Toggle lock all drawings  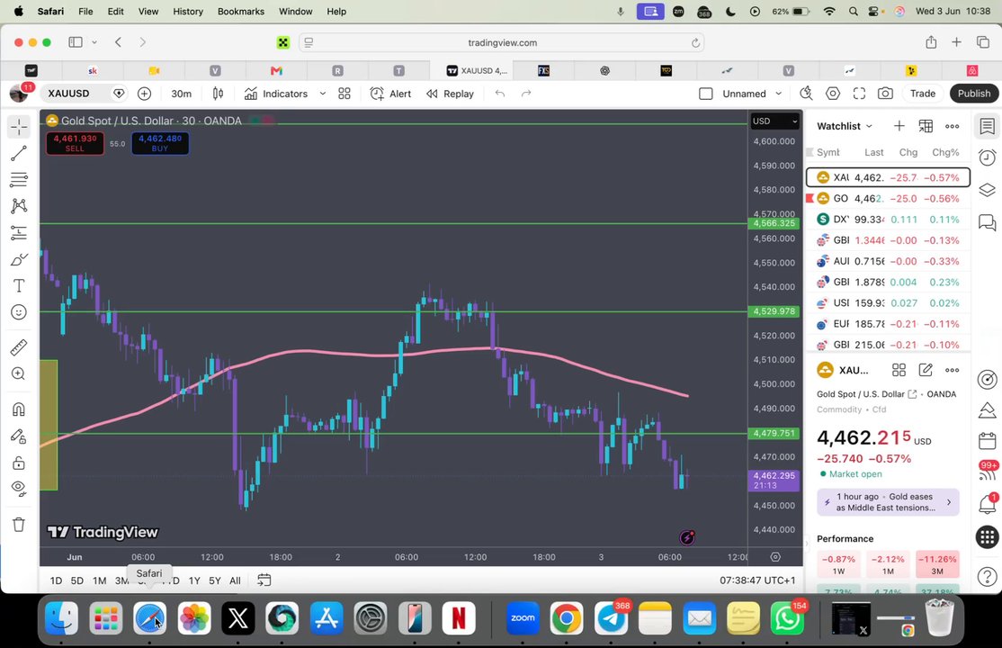pos(19,463)
